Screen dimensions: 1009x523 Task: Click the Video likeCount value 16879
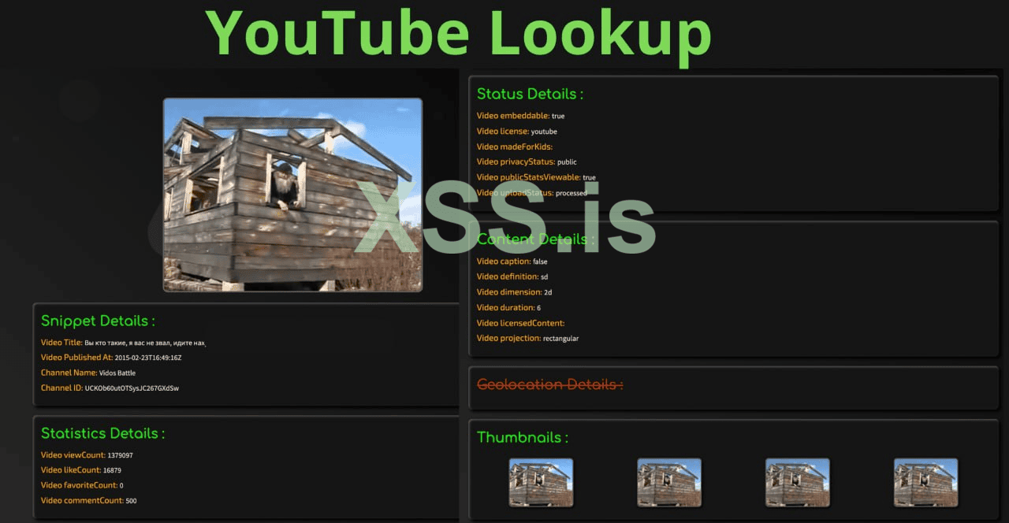(112, 469)
